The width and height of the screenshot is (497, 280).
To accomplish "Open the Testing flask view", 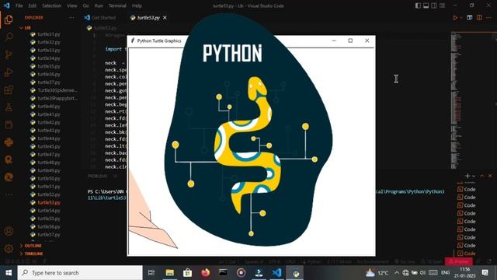I will tap(9, 107).
